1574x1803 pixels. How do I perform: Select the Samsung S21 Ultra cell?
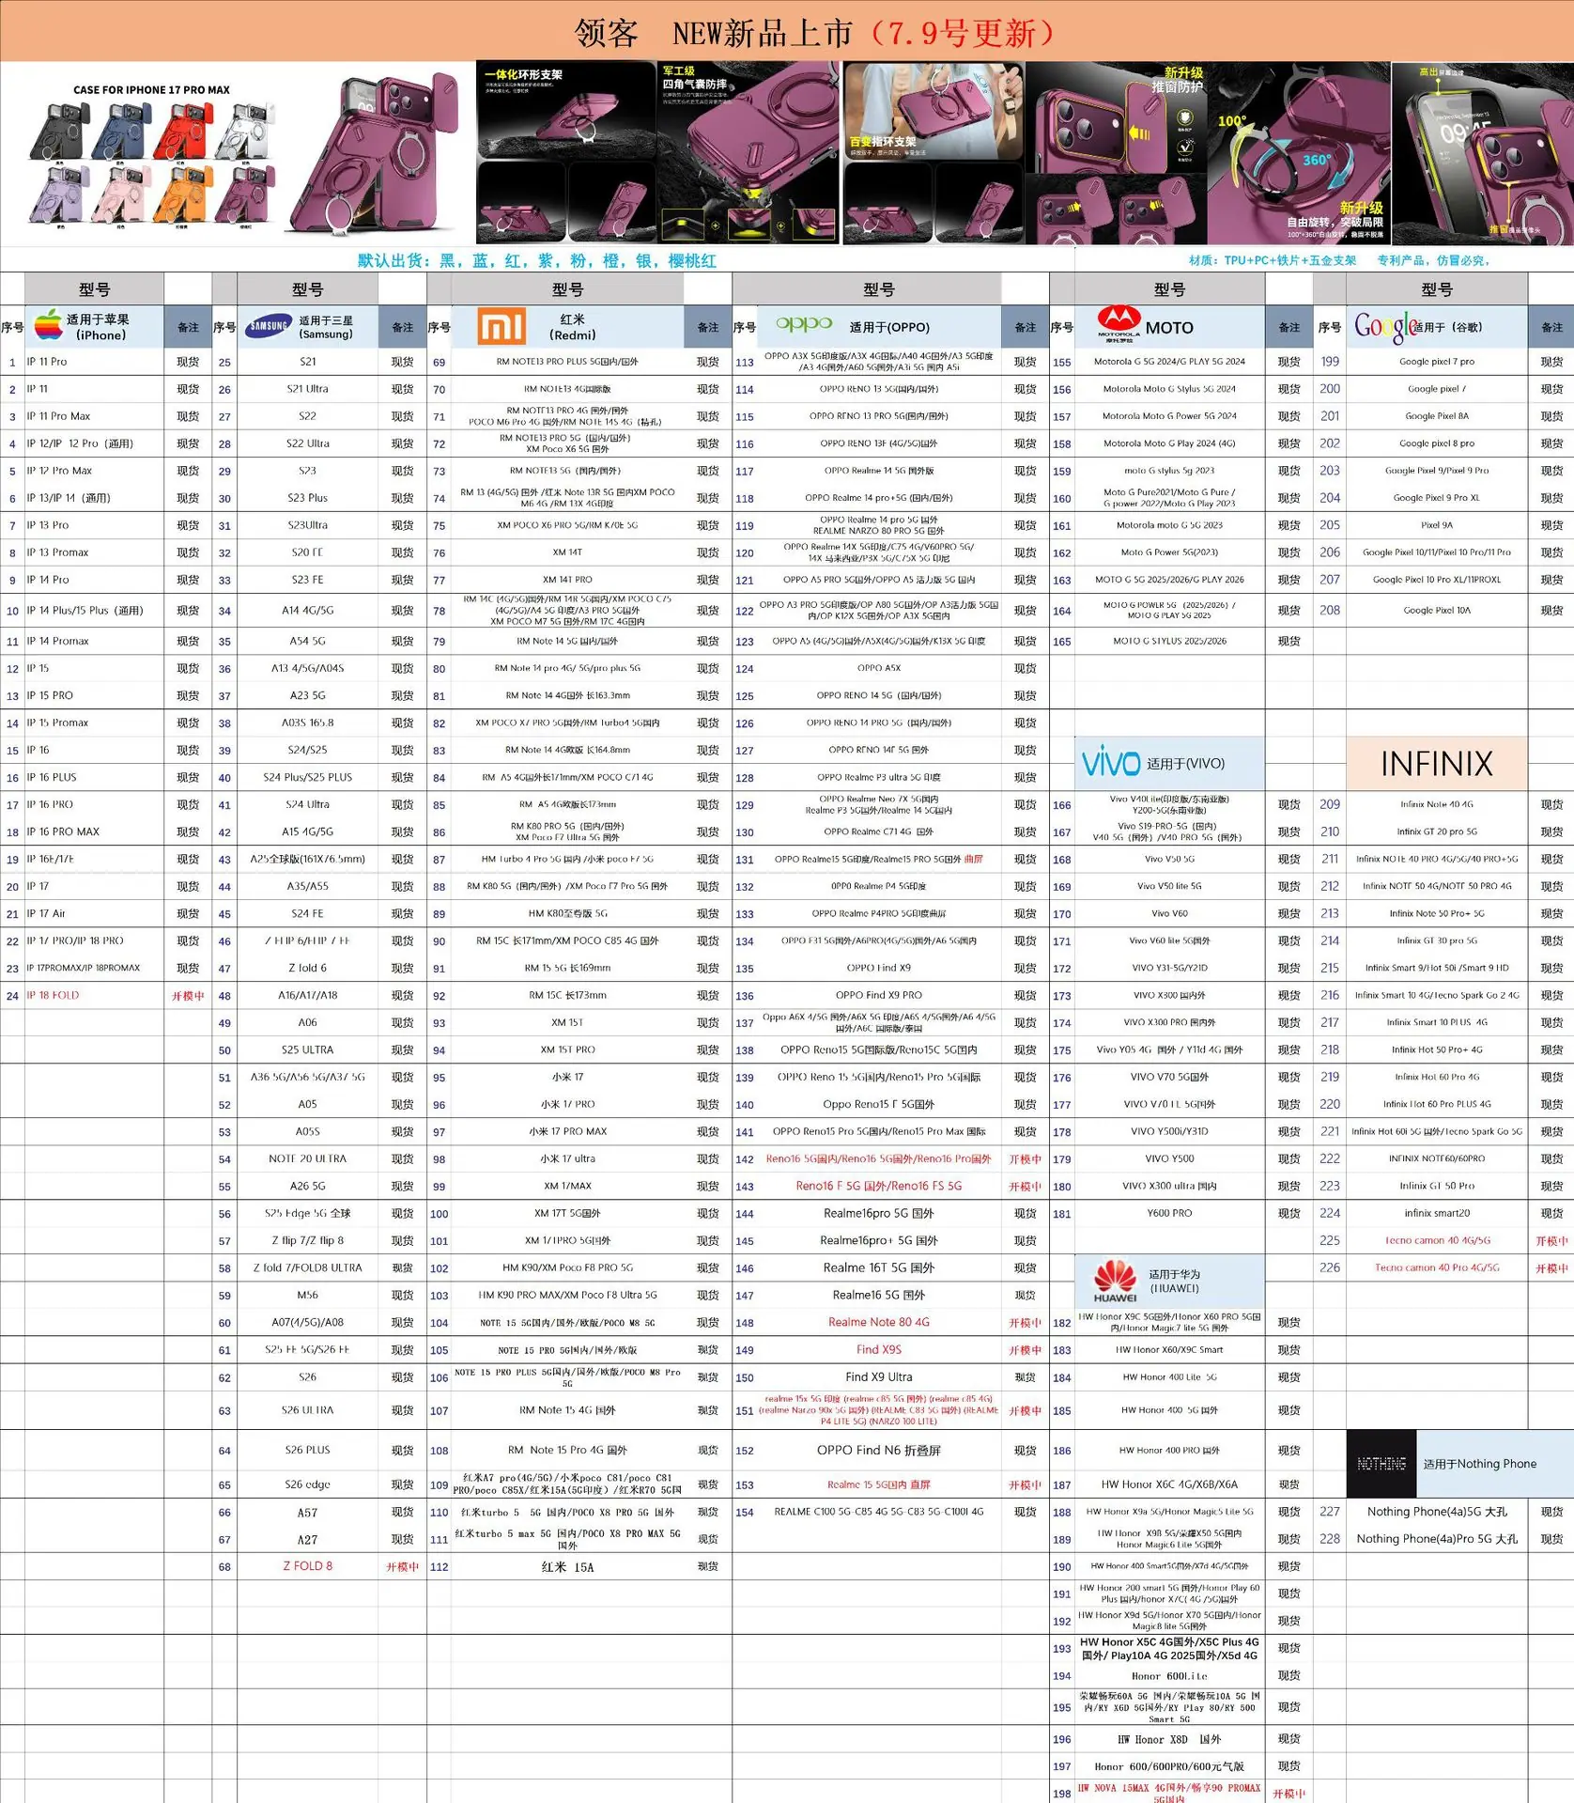click(x=308, y=389)
